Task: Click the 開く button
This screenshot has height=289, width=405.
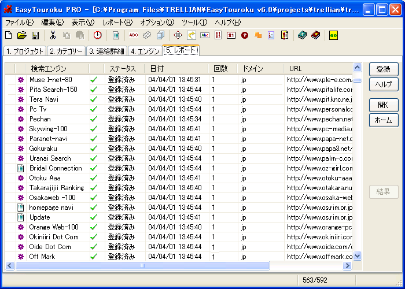Action: pyautogui.click(x=384, y=105)
